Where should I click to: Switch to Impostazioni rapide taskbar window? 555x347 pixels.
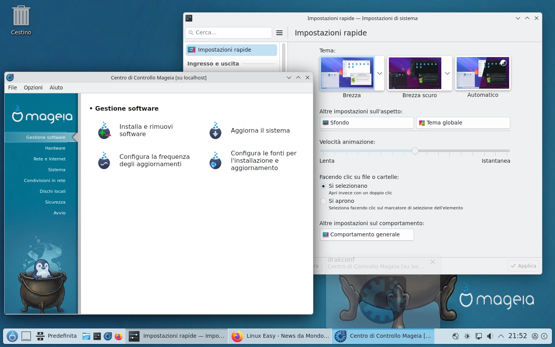click(177, 336)
